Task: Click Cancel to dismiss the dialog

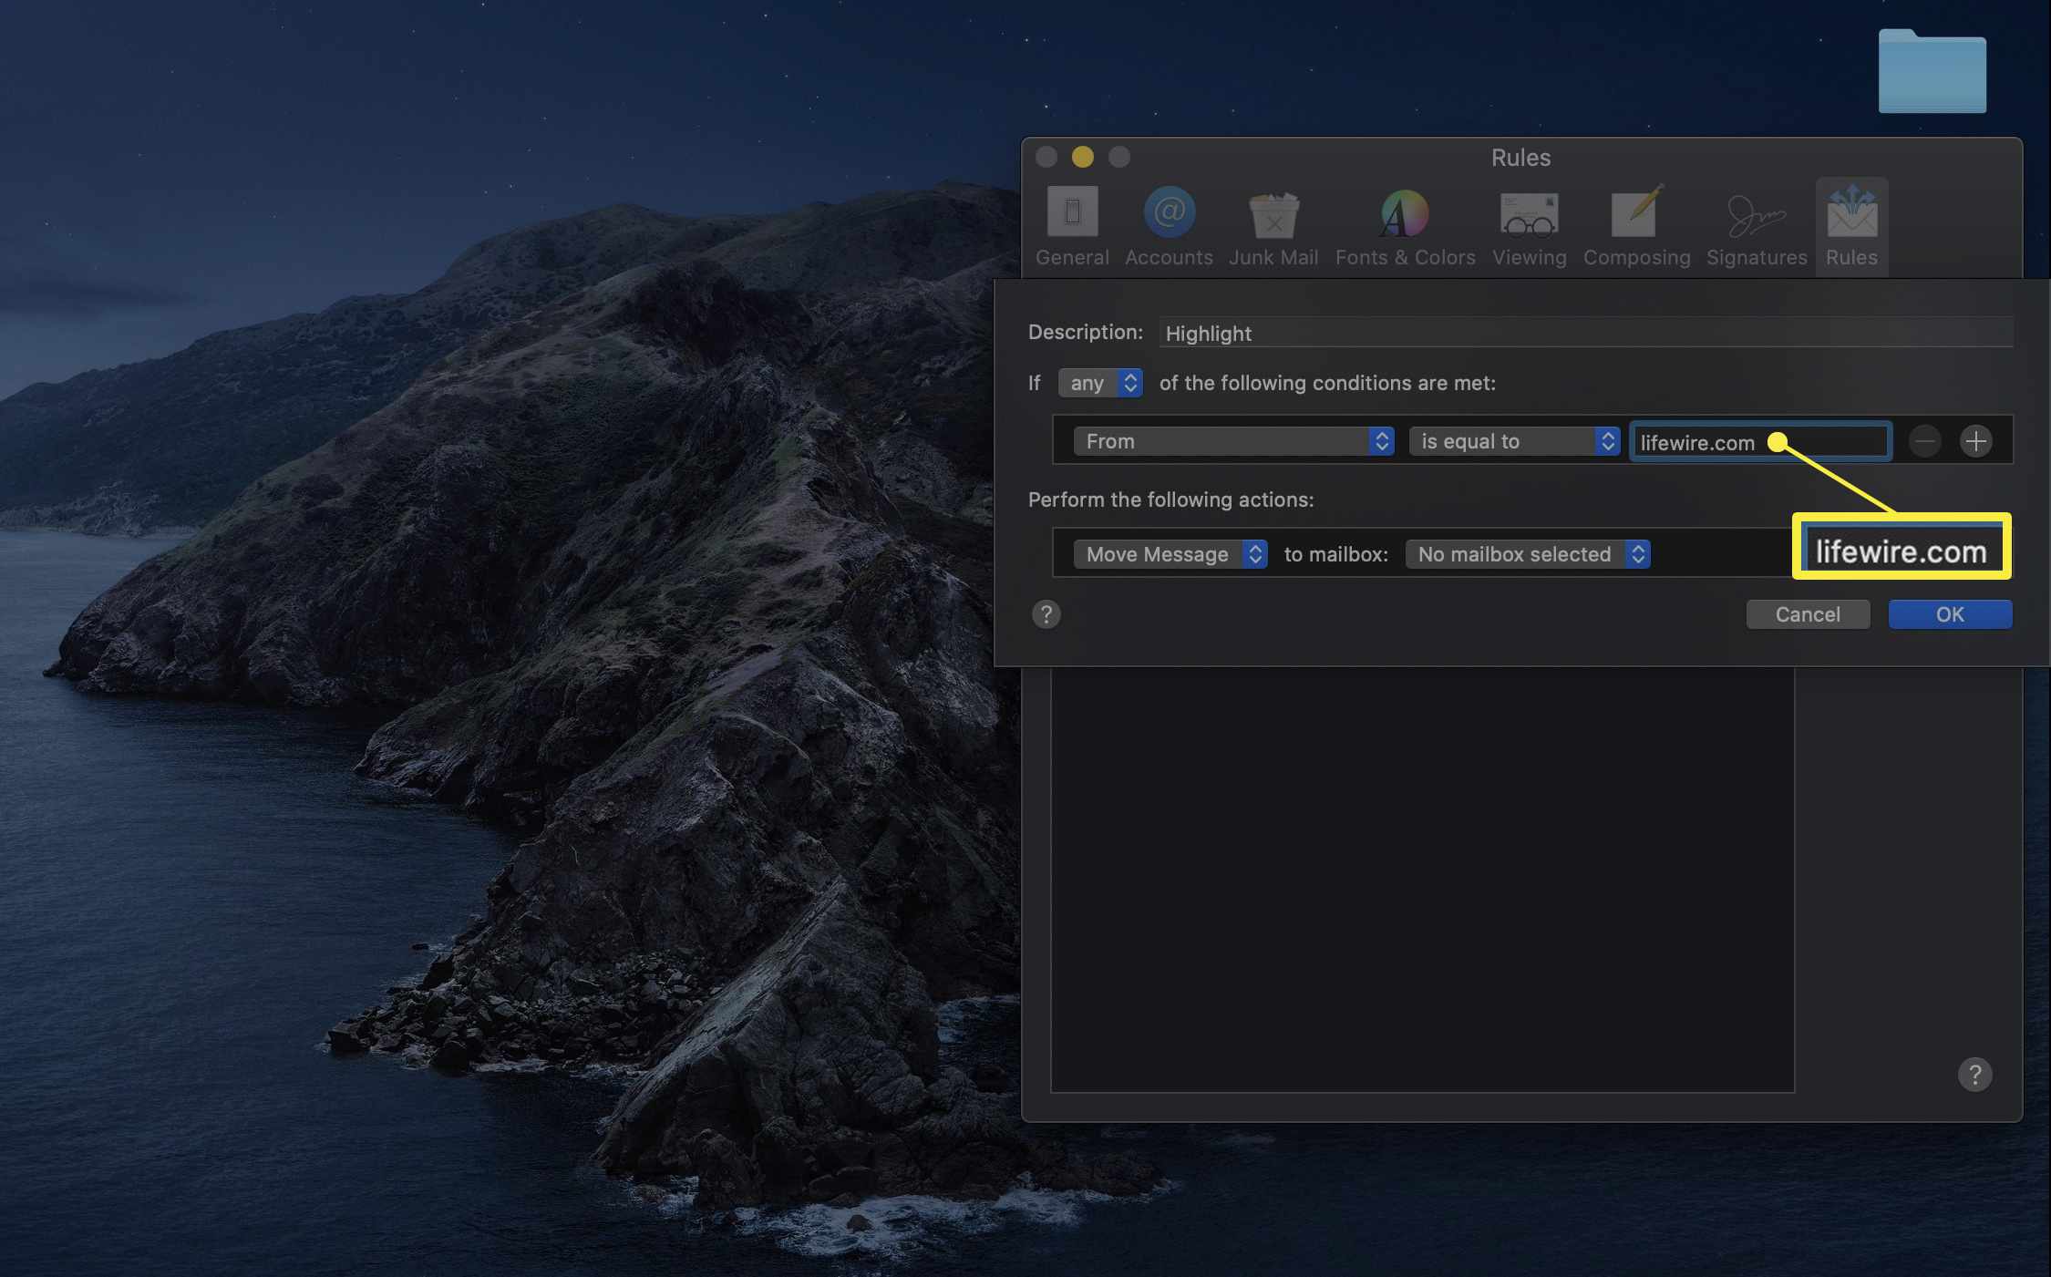Action: (1807, 613)
